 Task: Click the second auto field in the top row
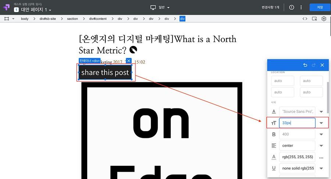pyautogui.click(x=312, y=81)
